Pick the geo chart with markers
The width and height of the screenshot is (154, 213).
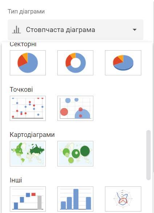(x=76, y=154)
